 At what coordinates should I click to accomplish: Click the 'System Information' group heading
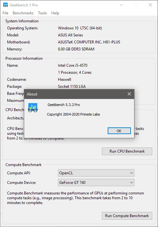(x=22, y=21)
